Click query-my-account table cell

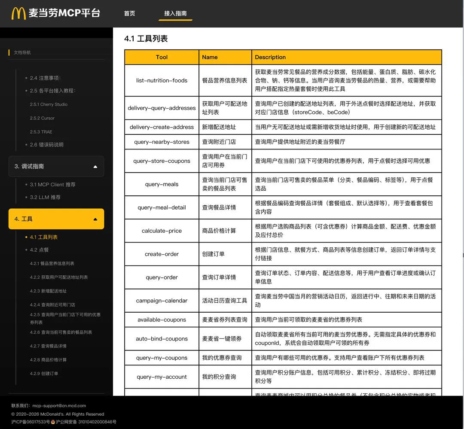pyautogui.click(x=162, y=377)
